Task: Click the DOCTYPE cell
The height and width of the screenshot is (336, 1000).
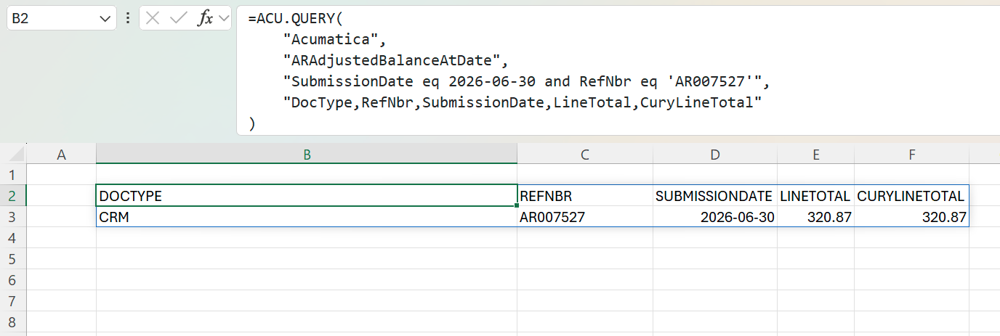Action: pos(307,196)
